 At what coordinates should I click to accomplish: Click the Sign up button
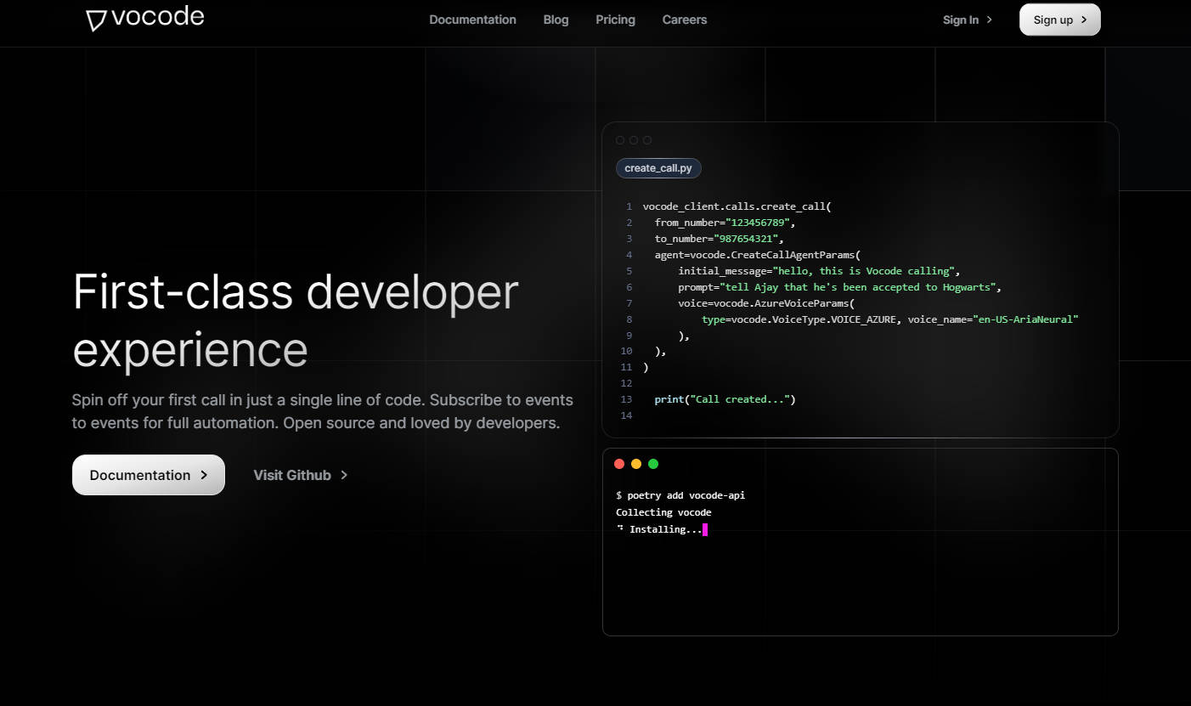pos(1059,20)
